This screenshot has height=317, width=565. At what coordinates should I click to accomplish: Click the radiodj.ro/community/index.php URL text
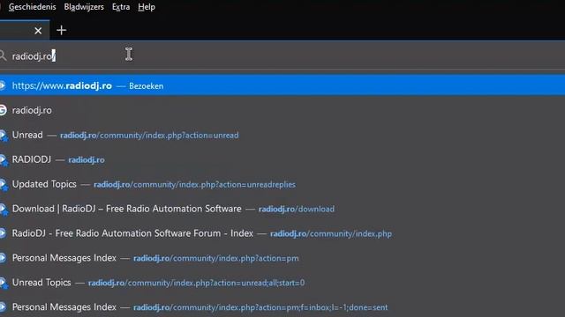tap(331, 233)
